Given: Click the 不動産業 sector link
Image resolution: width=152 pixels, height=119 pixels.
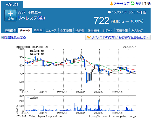Looking at the screenshot, I should coord(34,12).
